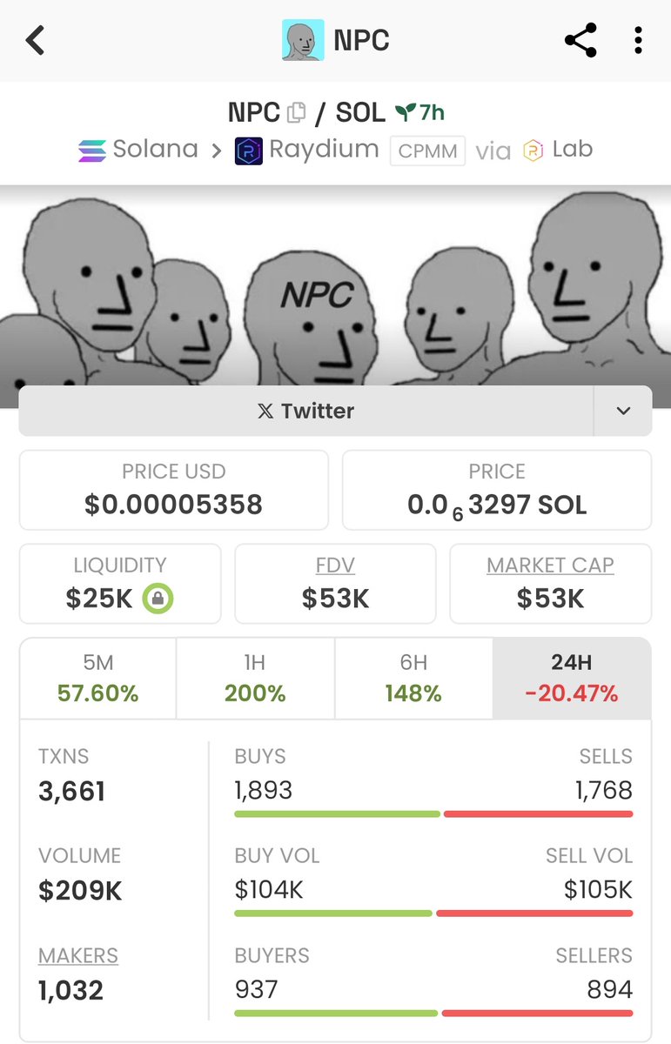
Task: Tap the back arrow icon
Action: tap(35, 40)
